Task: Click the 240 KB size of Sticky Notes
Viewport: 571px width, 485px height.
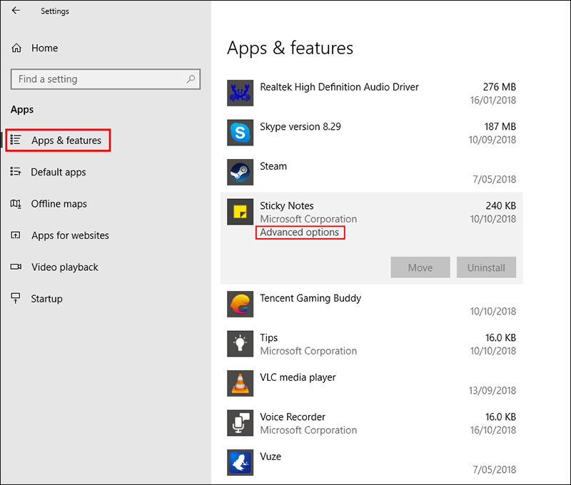Action: coord(501,205)
